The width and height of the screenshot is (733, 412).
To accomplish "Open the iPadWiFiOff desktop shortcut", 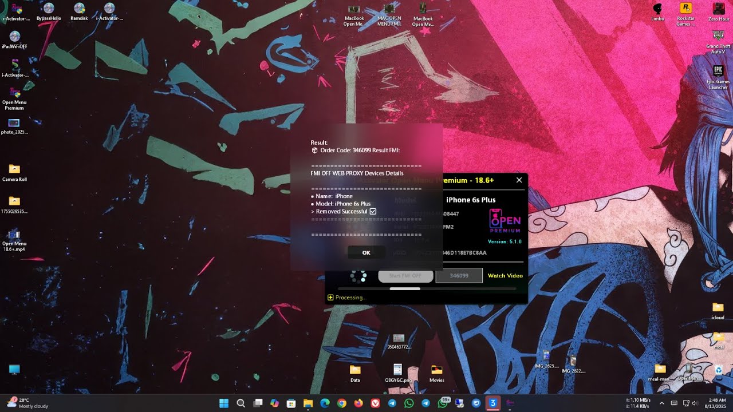I will tap(15, 40).
